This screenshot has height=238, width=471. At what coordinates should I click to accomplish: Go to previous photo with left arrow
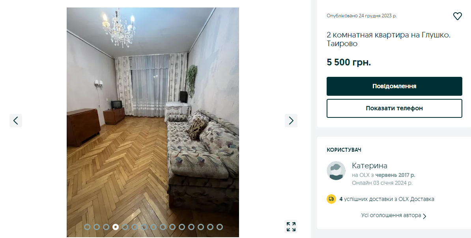[x=16, y=121]
